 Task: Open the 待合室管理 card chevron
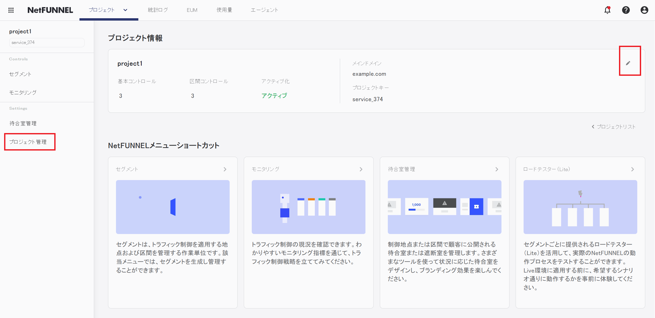click(x=497, y=169)
